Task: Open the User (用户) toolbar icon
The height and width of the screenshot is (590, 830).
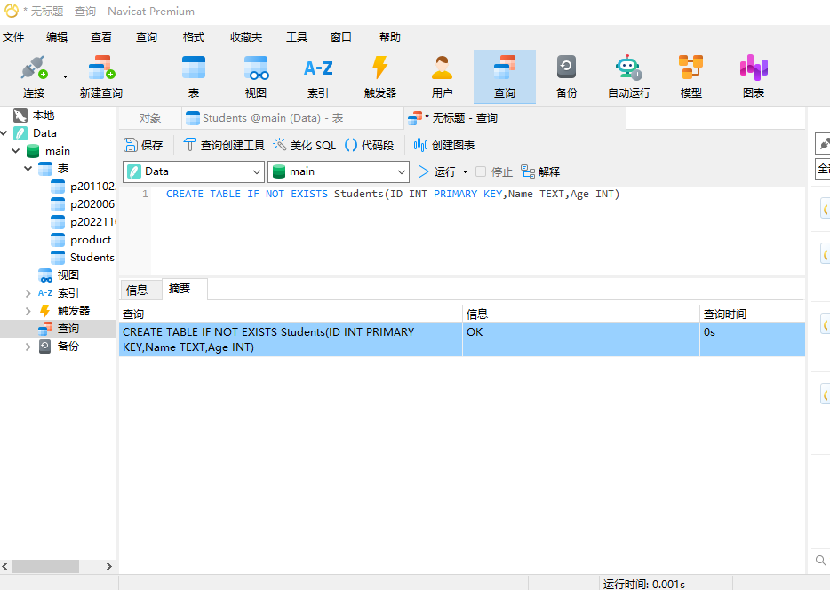Action: pyautogui.click(x=442, y=76)
